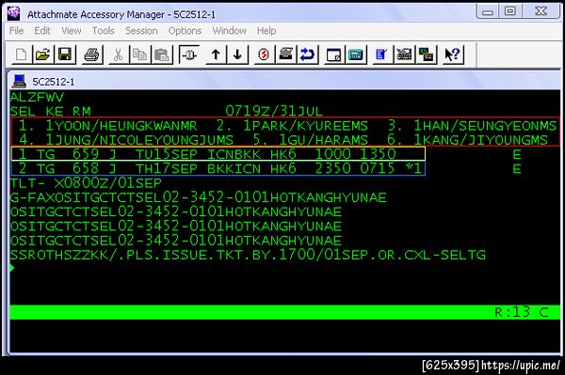Click the red circle macro icon

[264, 55]
